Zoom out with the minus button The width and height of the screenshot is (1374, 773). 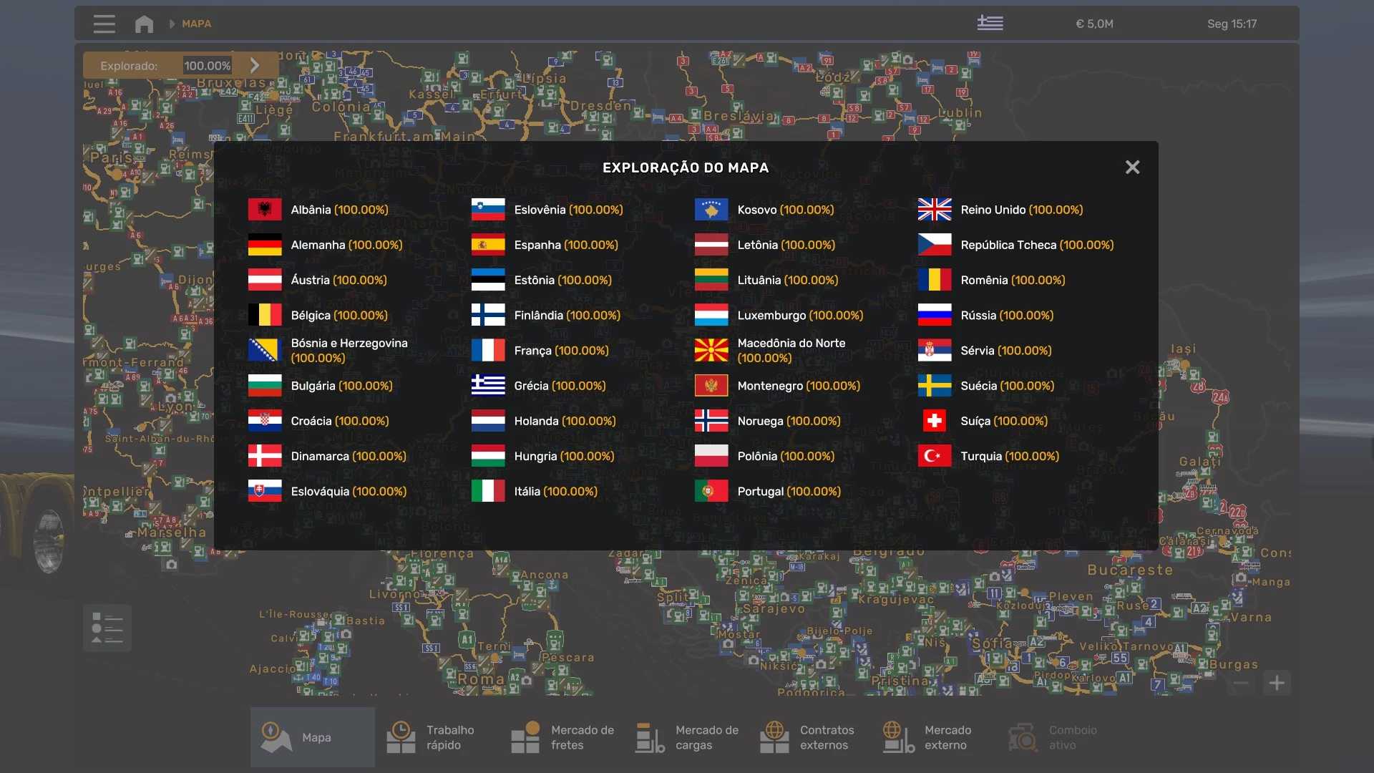click(1241, 683)
